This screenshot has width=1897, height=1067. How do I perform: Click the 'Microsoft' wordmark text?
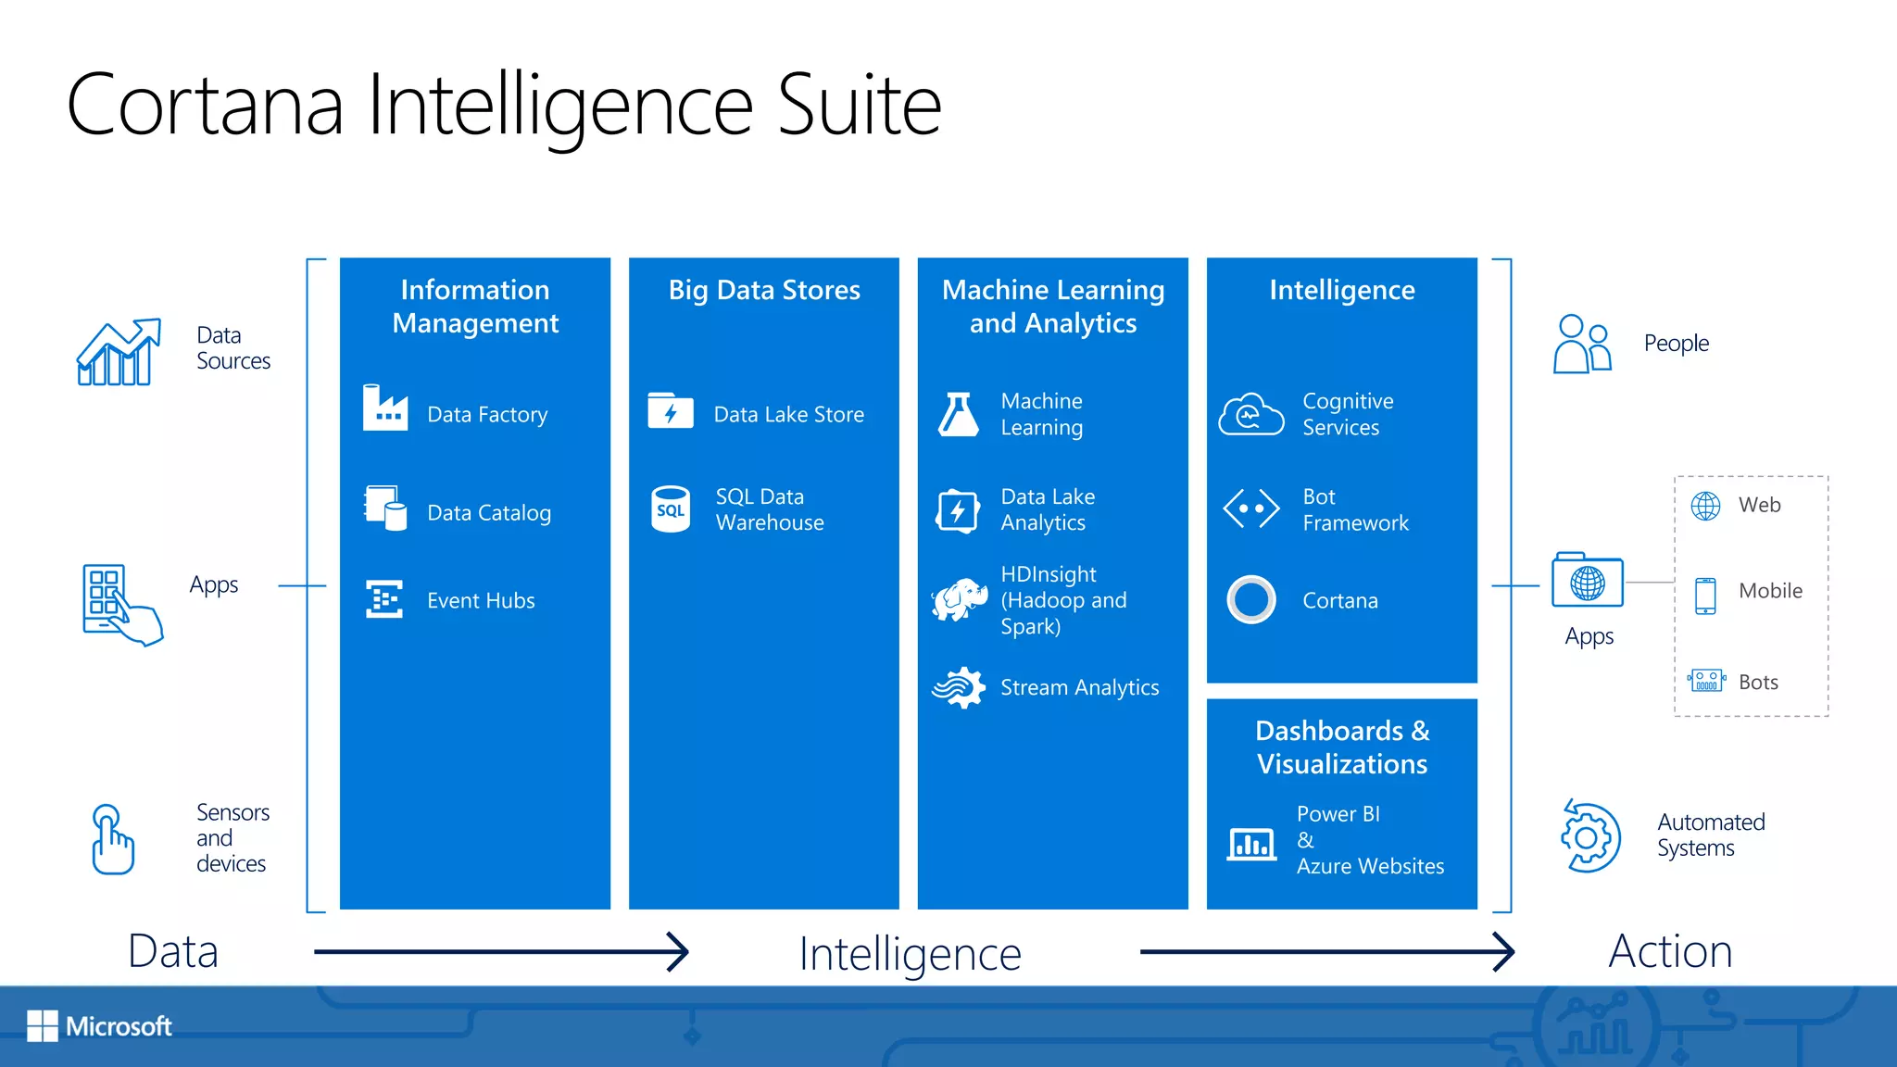coord(119,1026)
